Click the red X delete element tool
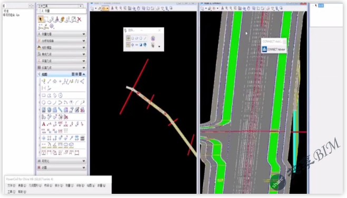The image size is (347, 198). (79, 19)
